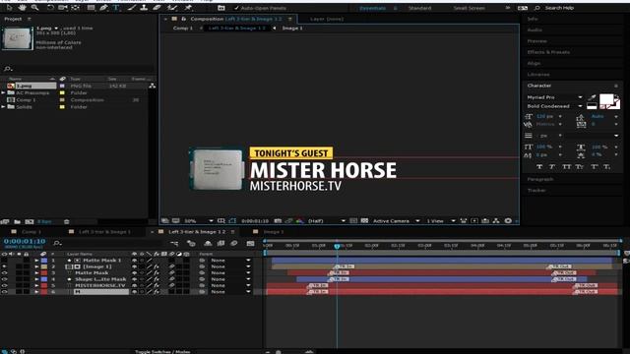Image resolution: width=630 pixels, height=354 pixels.
Task: Hide the Image 1 layer
Action: point(4,266)
